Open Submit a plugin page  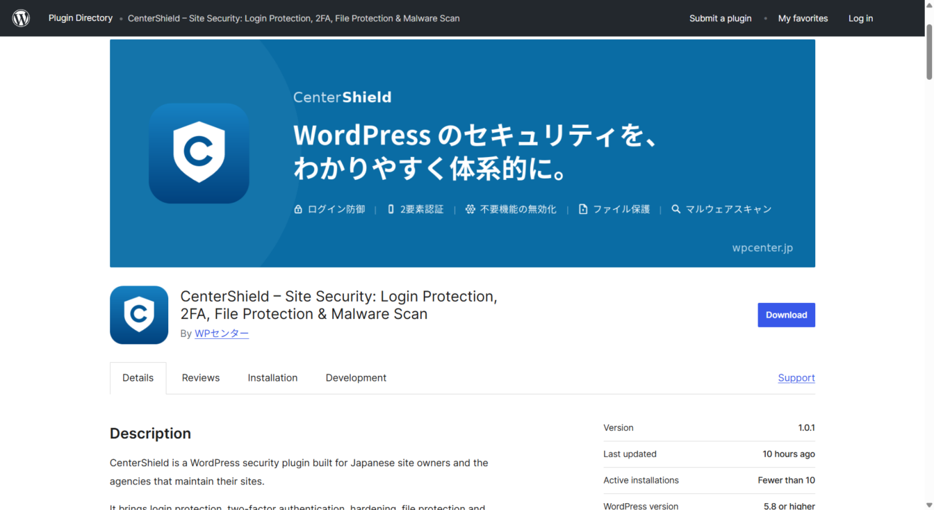[720, 18]
